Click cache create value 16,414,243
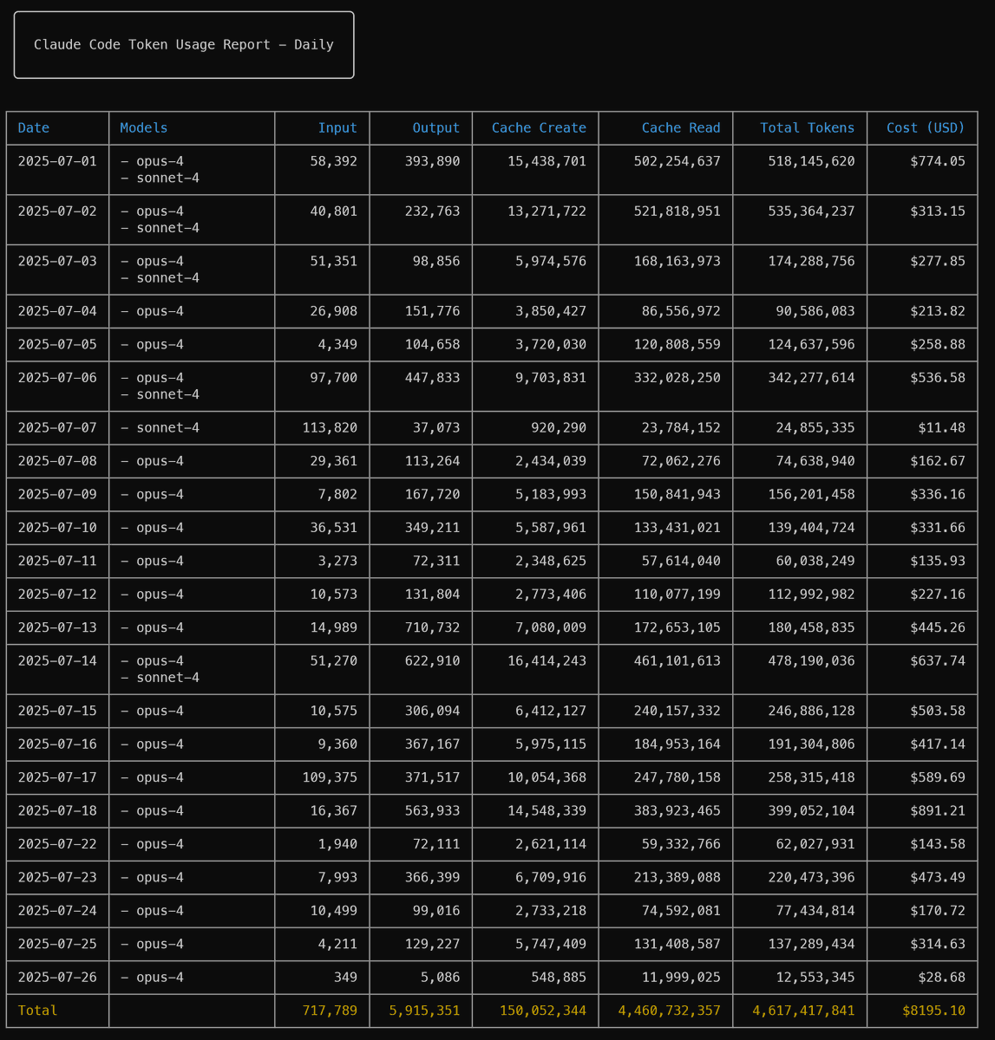The image size is (995, 1040). pyautogui.click(x=547, y=661)
